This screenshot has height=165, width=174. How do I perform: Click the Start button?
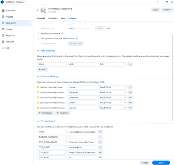pyautogui.click(x=156, y=10)
